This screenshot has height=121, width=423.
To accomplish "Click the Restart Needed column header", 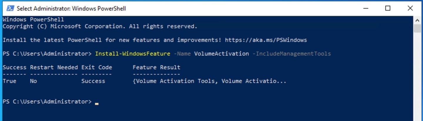I will (54, 67).
